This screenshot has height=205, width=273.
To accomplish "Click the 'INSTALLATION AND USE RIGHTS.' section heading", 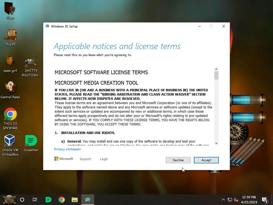I will (x=88, y=133).
